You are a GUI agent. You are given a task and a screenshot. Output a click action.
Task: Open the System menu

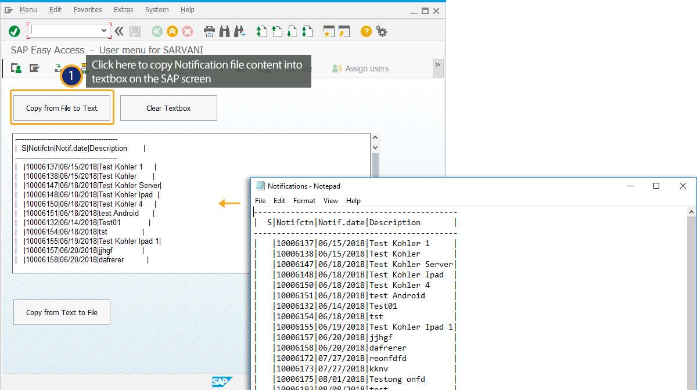tap(157, 10)
